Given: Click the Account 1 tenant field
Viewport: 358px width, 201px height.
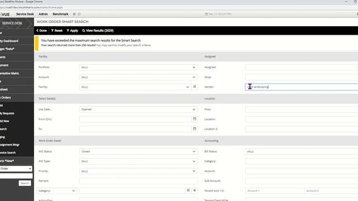Looking at the screenshot, I should pyautogui.click(x=275, y=190).
